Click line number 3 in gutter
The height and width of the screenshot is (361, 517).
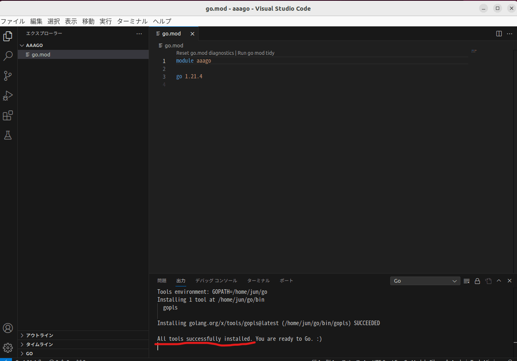point(164,77)
